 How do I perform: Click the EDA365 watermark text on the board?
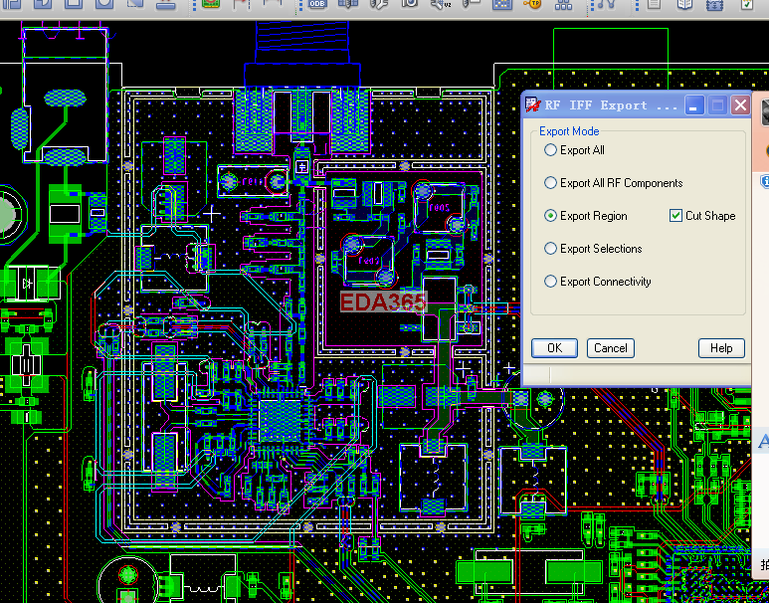pos(383,302)
